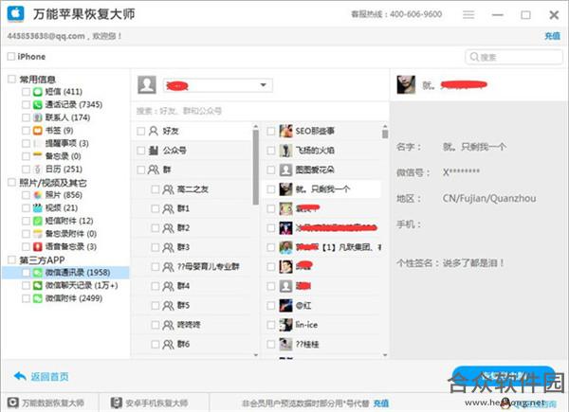Click the back arrow icon beside 返回首页
Viewport: 569px width, 412px height.
click(20, 377)
